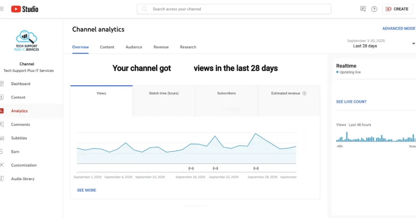Click the search across your channel field
The height and width of the screenshot is (218, 416).
click(234, 9)
